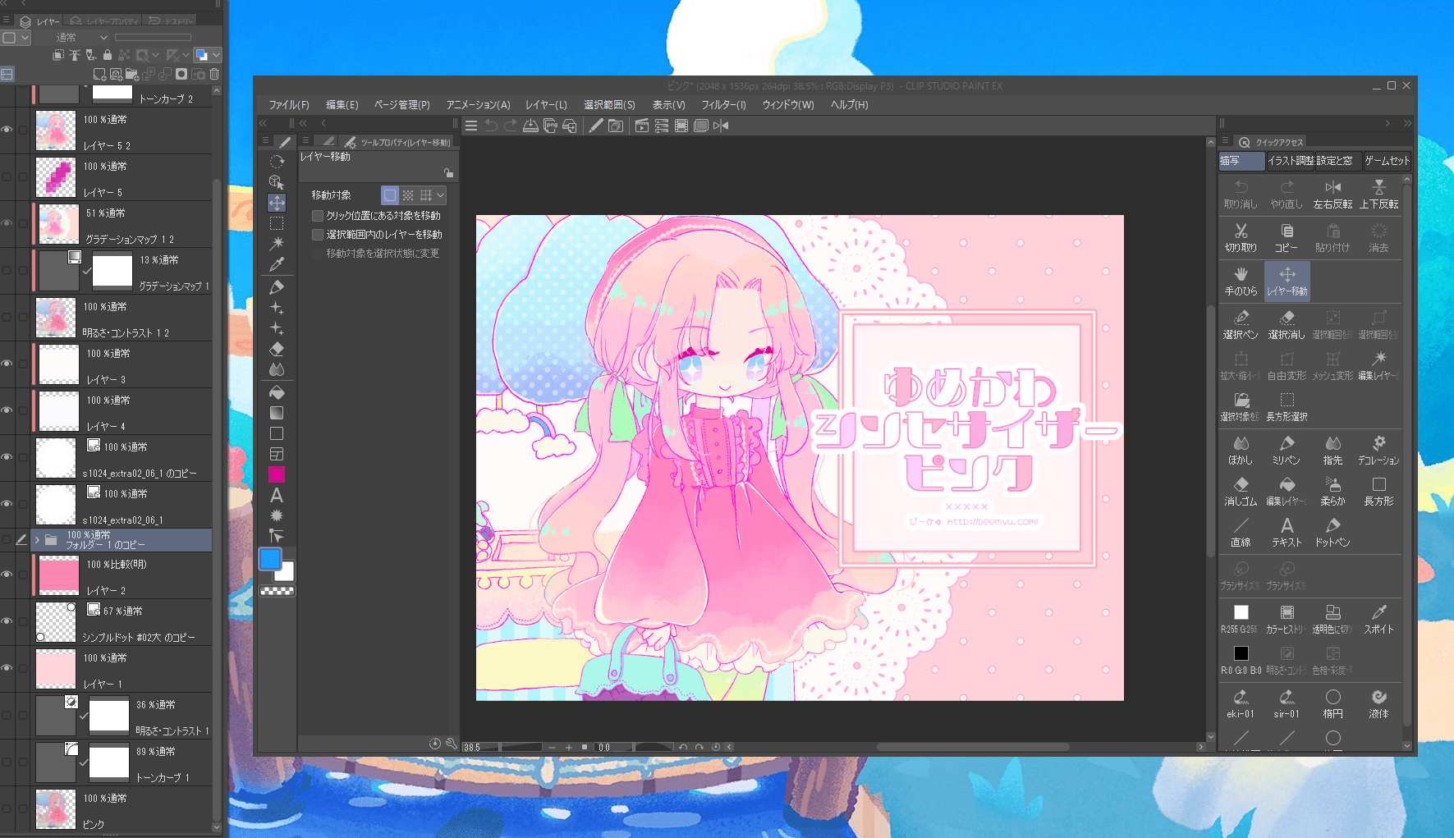Click the flip horizontal icon in command bar
The height and width of the screenshot is (838, 1454).
721,126
